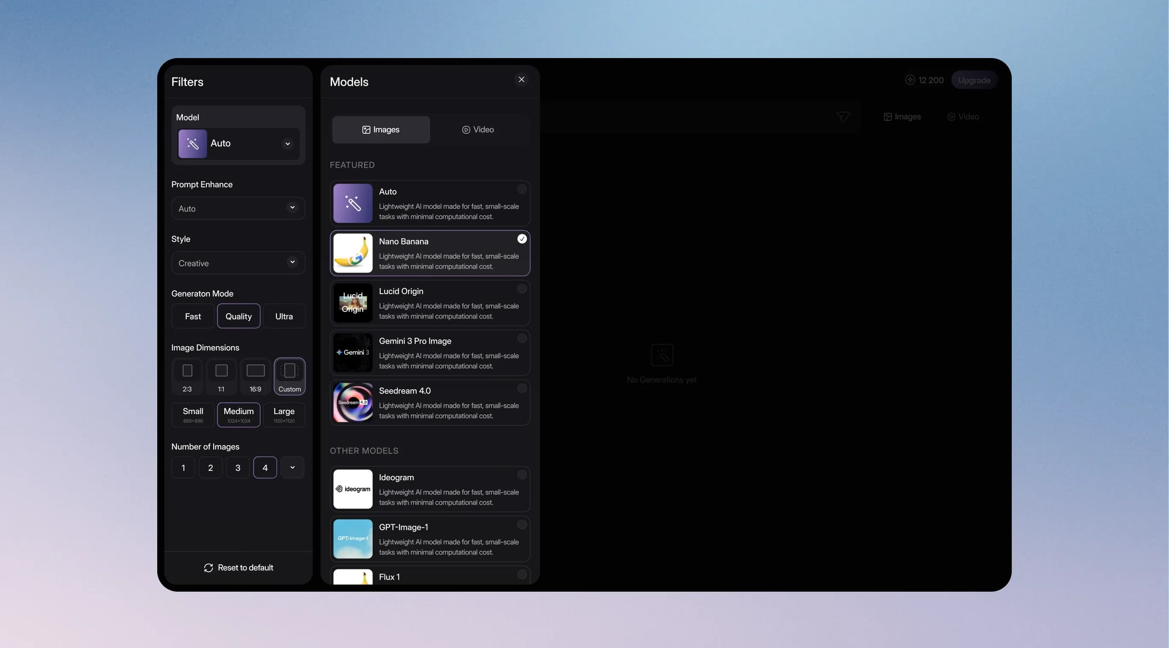Click the Upgrade button

(x=974, y=80)
